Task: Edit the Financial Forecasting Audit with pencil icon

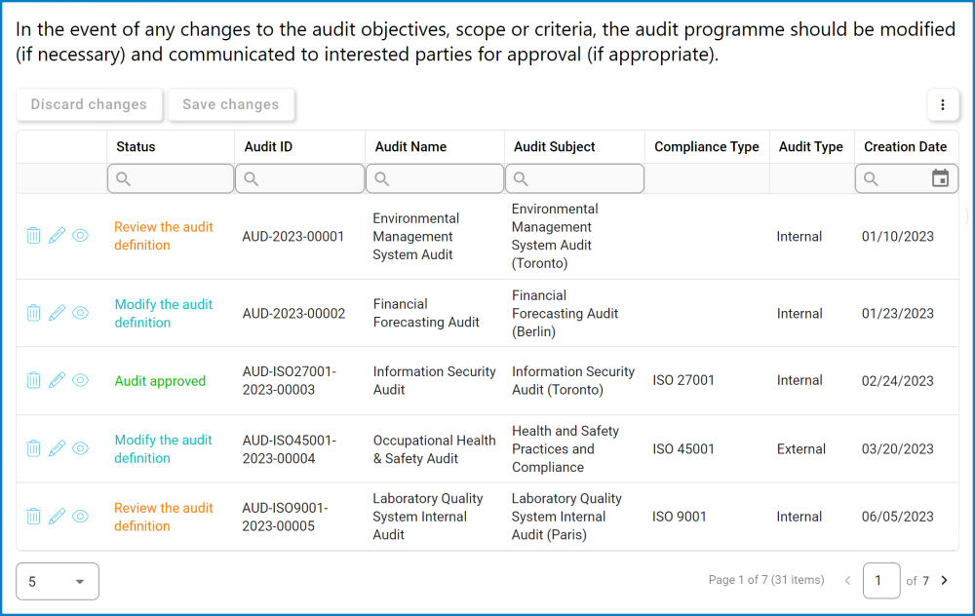Action: tap(57, 313)
